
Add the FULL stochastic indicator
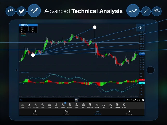click(110, 106)
